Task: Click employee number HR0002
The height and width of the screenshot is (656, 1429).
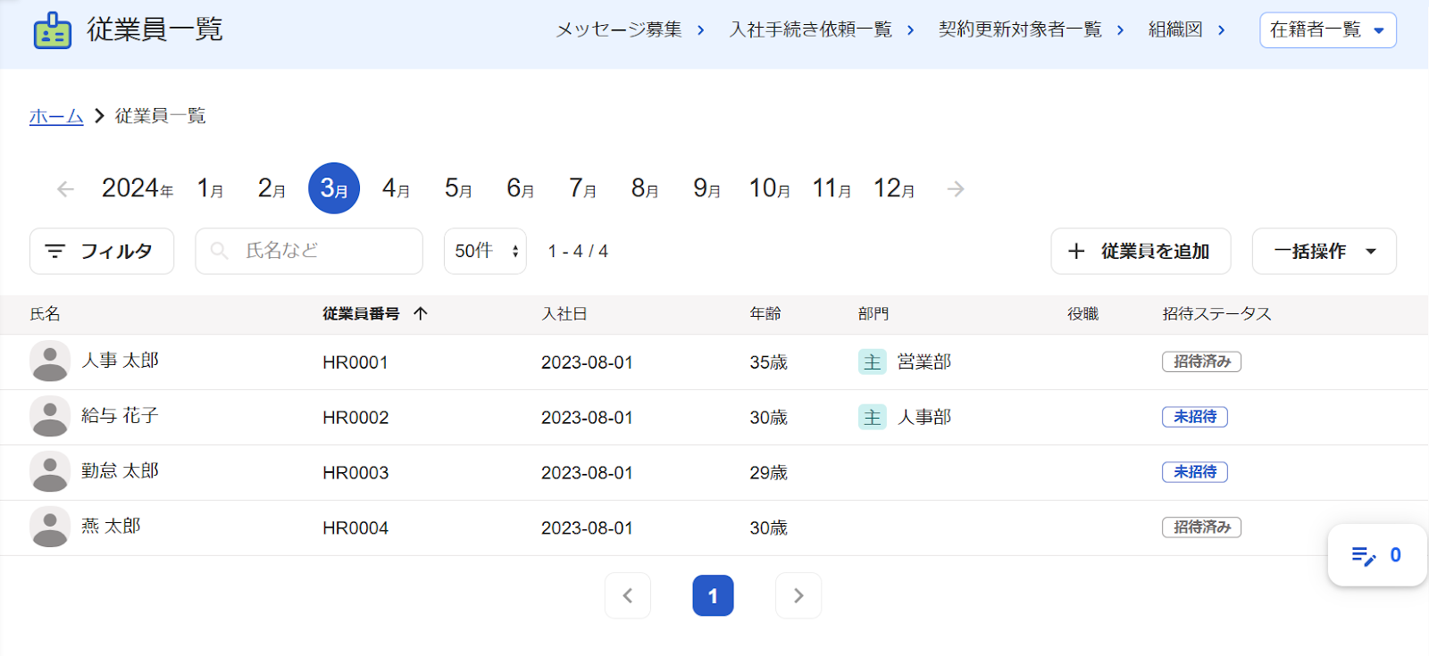Action: pyautogui.click(x=355, y=418)
